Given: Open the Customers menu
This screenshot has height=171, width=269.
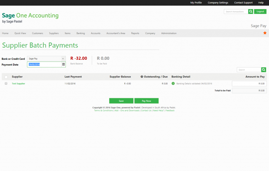Looking at the screenshot, I should coord(37,33).
